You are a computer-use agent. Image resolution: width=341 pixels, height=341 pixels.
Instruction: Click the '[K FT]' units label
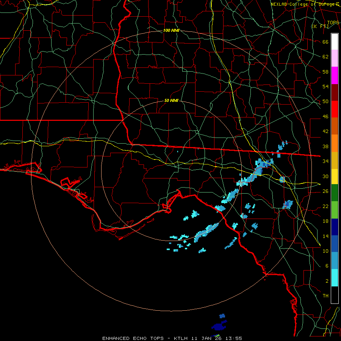click(320, 27)
